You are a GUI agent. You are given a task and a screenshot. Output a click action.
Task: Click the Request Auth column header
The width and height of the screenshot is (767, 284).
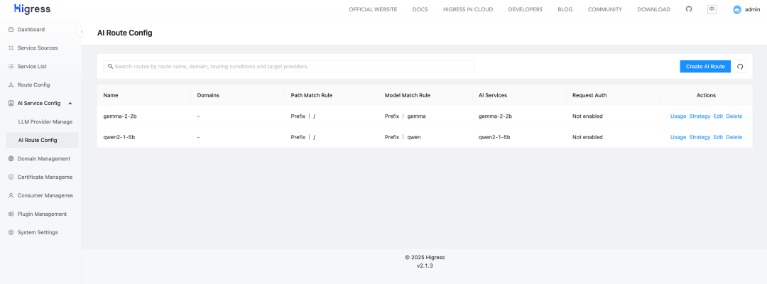[589, 95]
